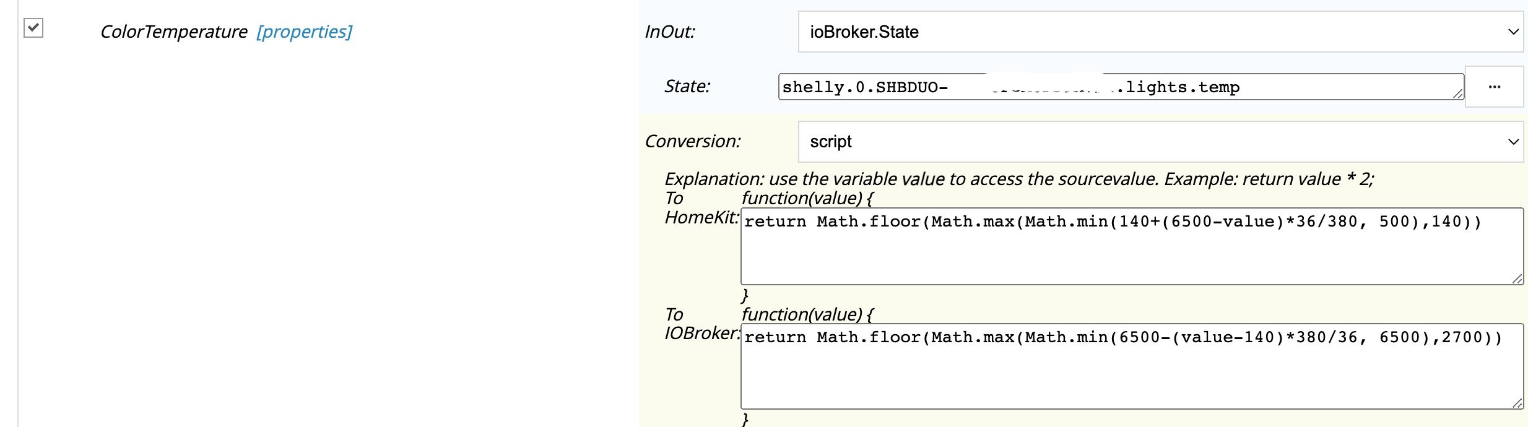Click the InOut label
1528x427 pixels.
[x=670, y=32]
